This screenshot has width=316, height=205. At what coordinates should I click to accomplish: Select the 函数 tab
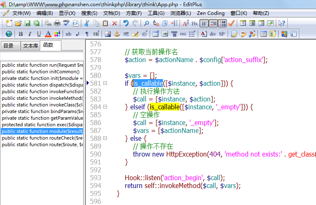tap(50, 45)
